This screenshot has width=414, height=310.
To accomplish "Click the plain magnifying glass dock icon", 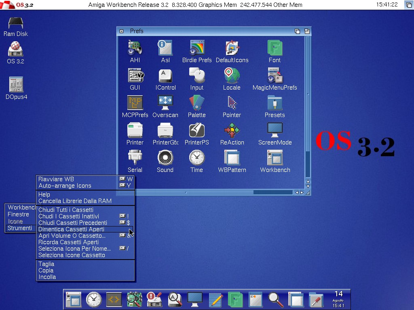I will [x=276, y=299].
